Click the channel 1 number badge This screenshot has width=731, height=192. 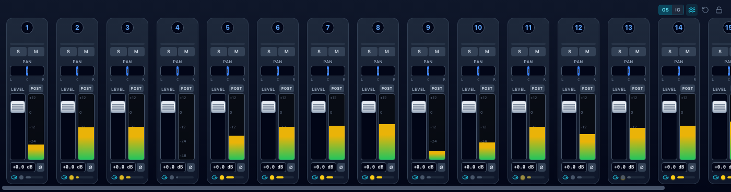[x=27, y=28]
